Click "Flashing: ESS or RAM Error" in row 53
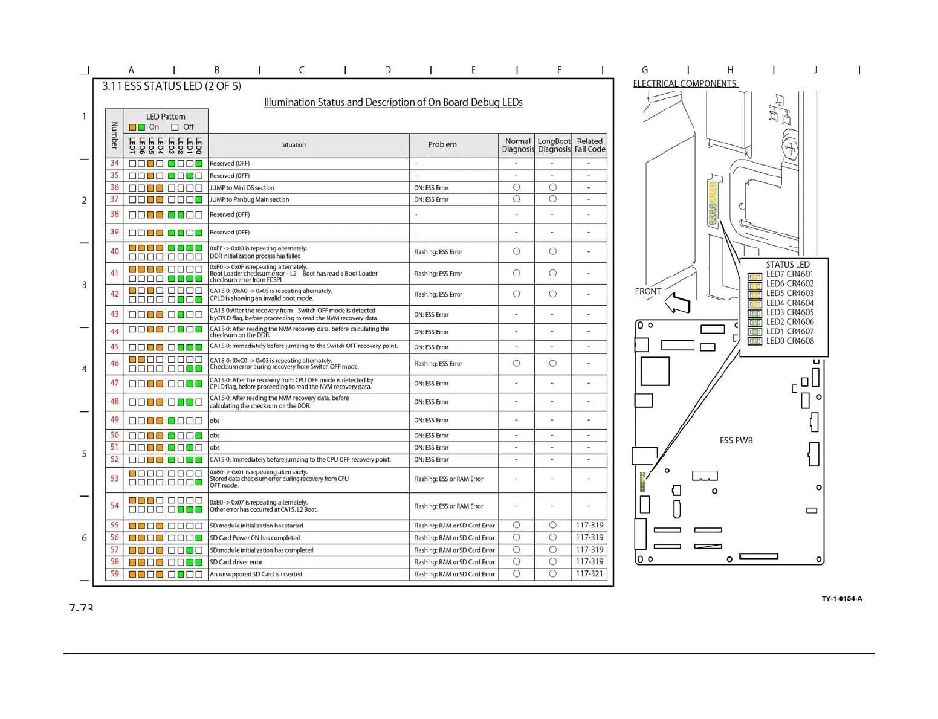Viewport: 938px width, 719px height. (x=448, y=479)
